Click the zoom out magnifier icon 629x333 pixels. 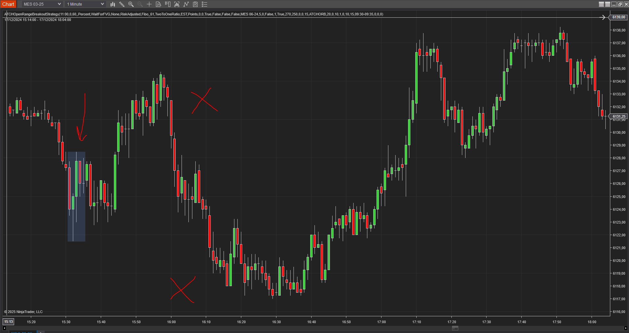point(140,4)
